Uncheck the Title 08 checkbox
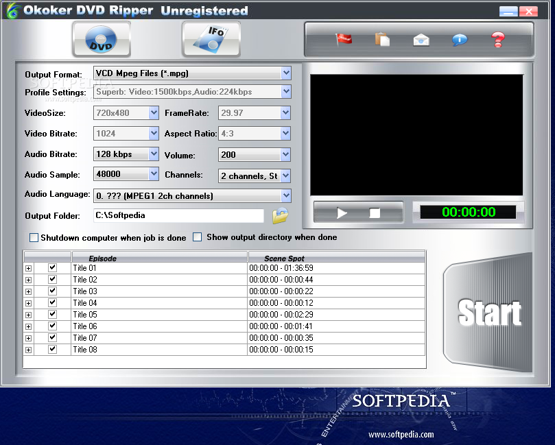 point(52,349)
